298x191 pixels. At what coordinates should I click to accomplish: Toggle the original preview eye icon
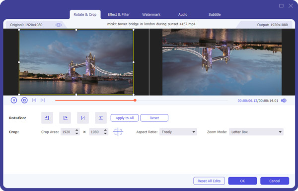point(59,25)
